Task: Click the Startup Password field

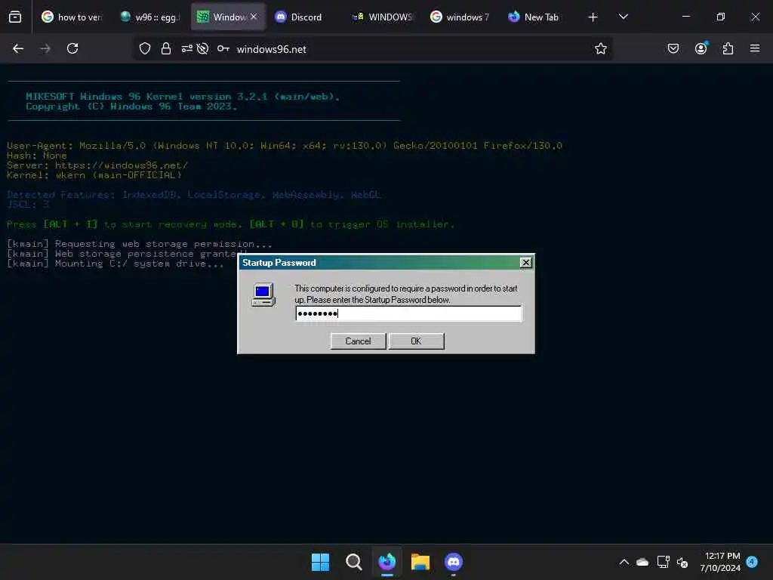Action: pyautogui.click(x=408, y=313)
